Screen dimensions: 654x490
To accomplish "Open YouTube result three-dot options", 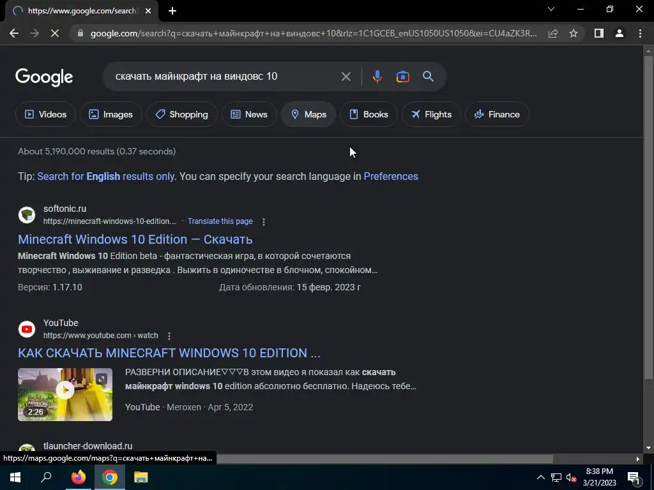I will click(x=169, y=336).
